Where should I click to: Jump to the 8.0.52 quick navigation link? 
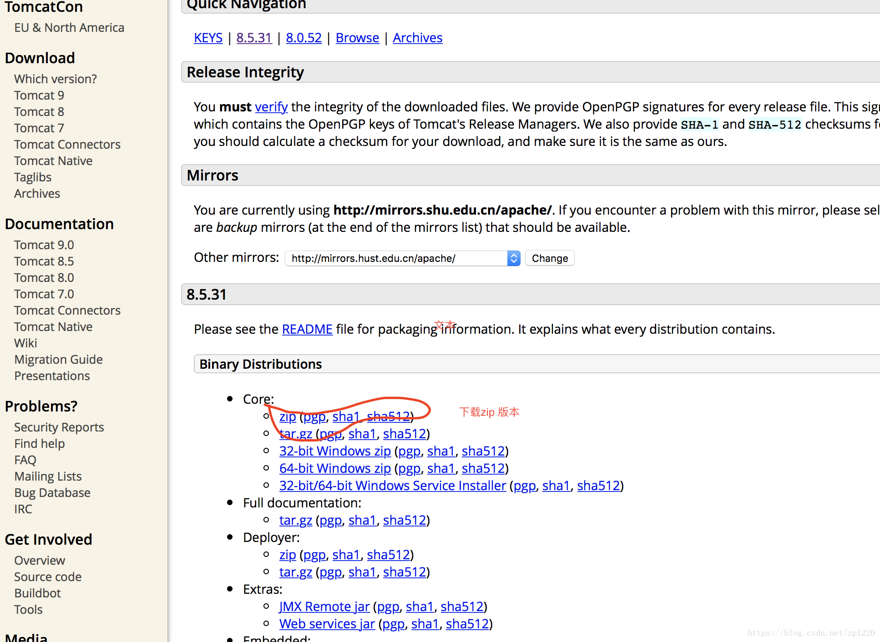click(304, 38)
